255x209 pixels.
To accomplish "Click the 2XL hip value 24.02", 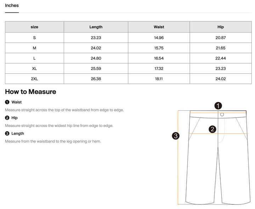I will (x=221, y=79).
